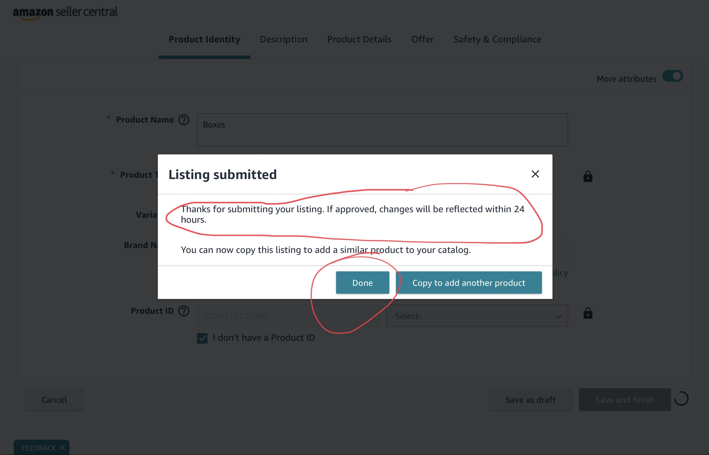Click the lock icon beside Product Type
Screen dimensions: 709x455
click(588, 176)
